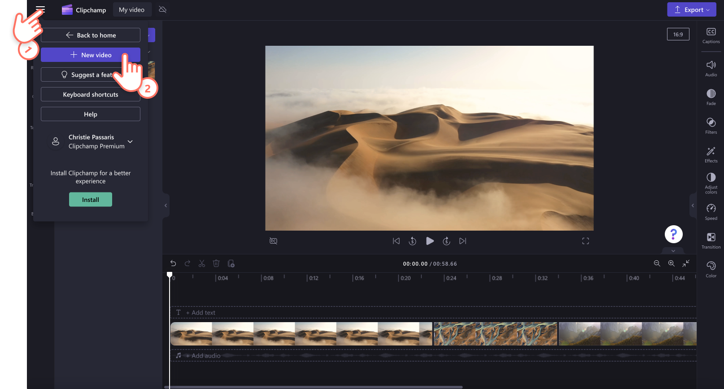
Task: Zoom in the timeline
Action: (x=672, y=263)
